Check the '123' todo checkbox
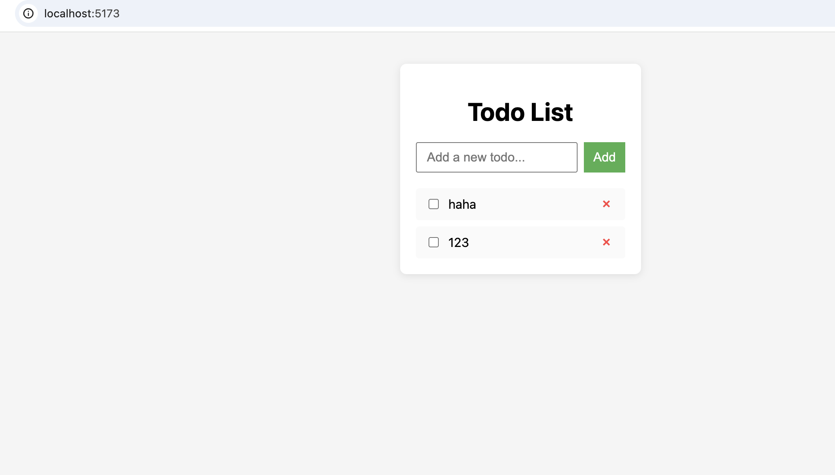Screen dimensions: 835x475 click(x=434, y=242)
